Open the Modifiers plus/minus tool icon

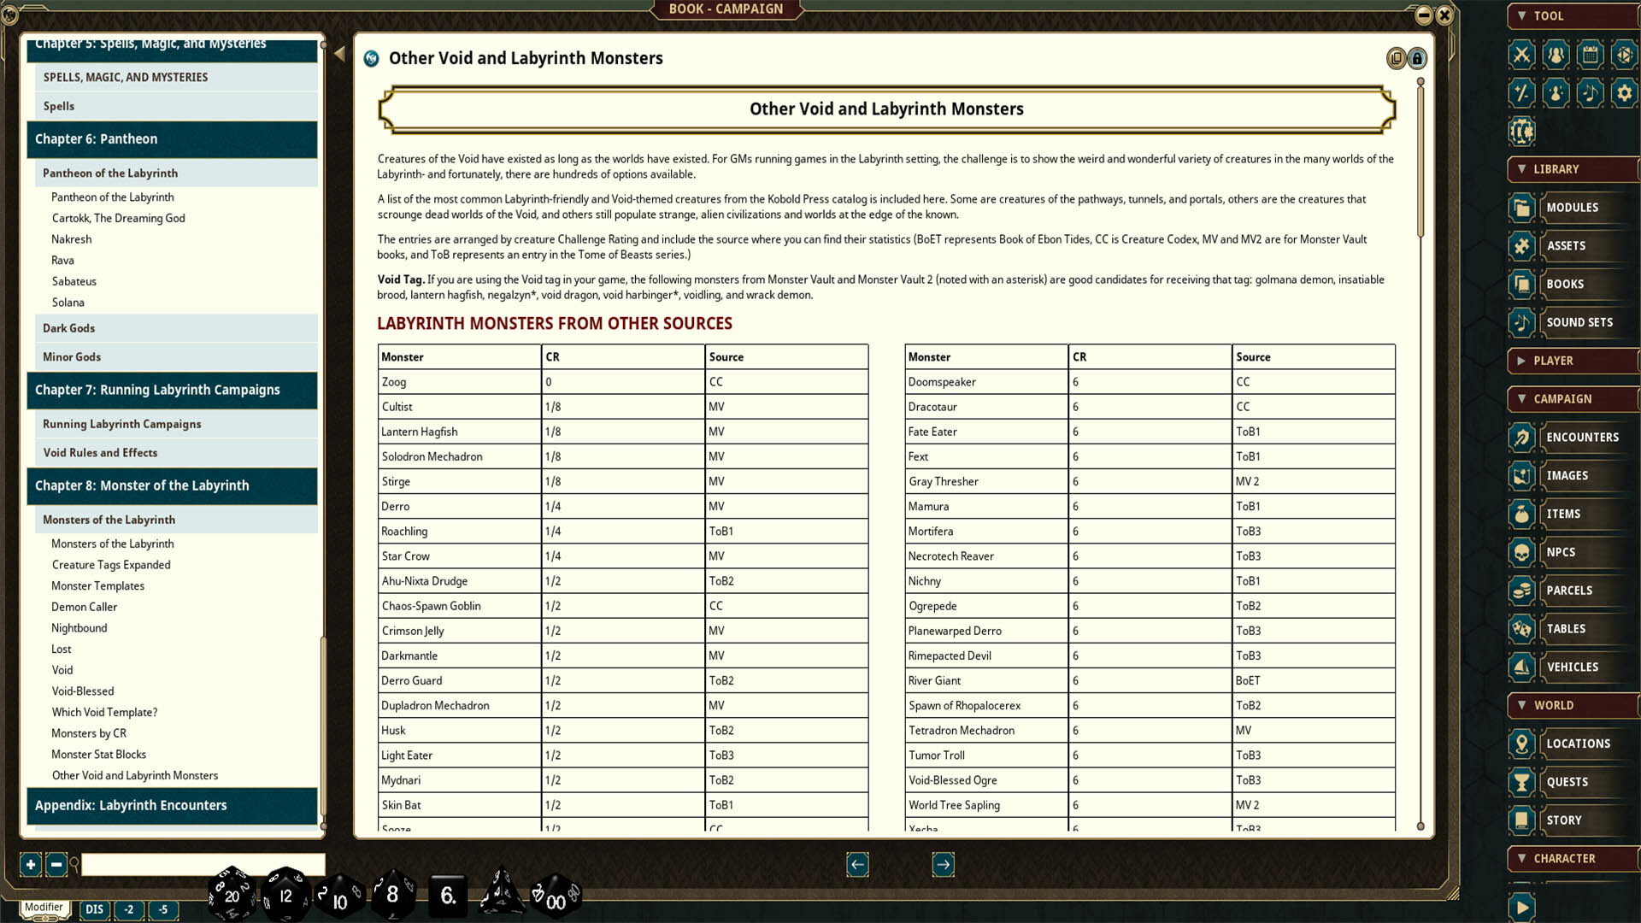1521,94
